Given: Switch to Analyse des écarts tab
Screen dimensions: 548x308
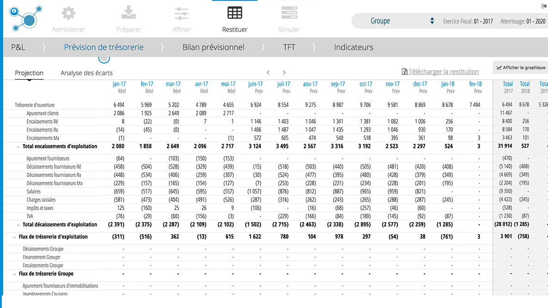Looking at the screenshot, I should click(86, 73).
